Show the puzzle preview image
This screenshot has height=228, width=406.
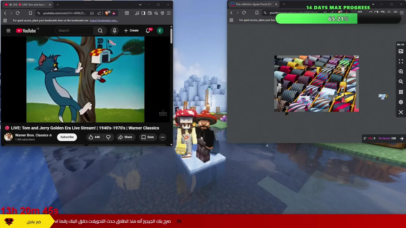tap(401, 51)
